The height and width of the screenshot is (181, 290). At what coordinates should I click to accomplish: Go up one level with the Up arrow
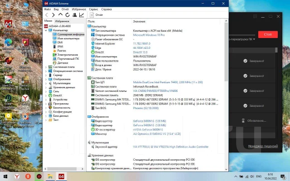(60, 14)
